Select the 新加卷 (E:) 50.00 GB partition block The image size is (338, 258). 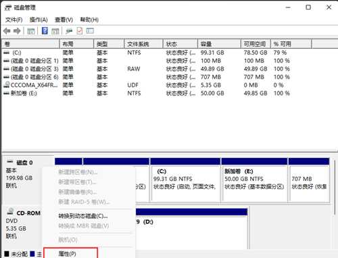(x=255, y=184)
